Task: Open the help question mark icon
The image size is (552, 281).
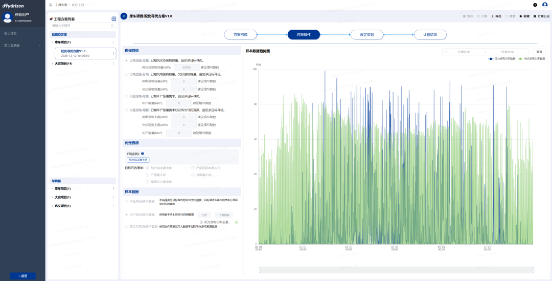Action: click(535, 5)
